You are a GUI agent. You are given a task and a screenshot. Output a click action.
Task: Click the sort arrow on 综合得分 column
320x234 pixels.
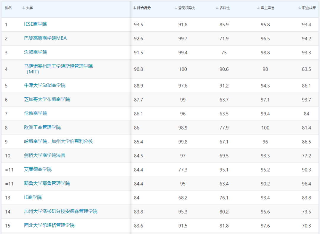[x=135, y=8]
